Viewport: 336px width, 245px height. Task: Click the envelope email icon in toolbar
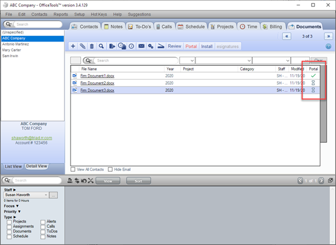(x=141, y=46)
